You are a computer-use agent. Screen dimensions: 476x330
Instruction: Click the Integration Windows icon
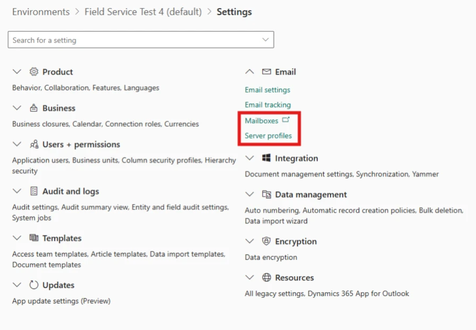coord(266,158)
